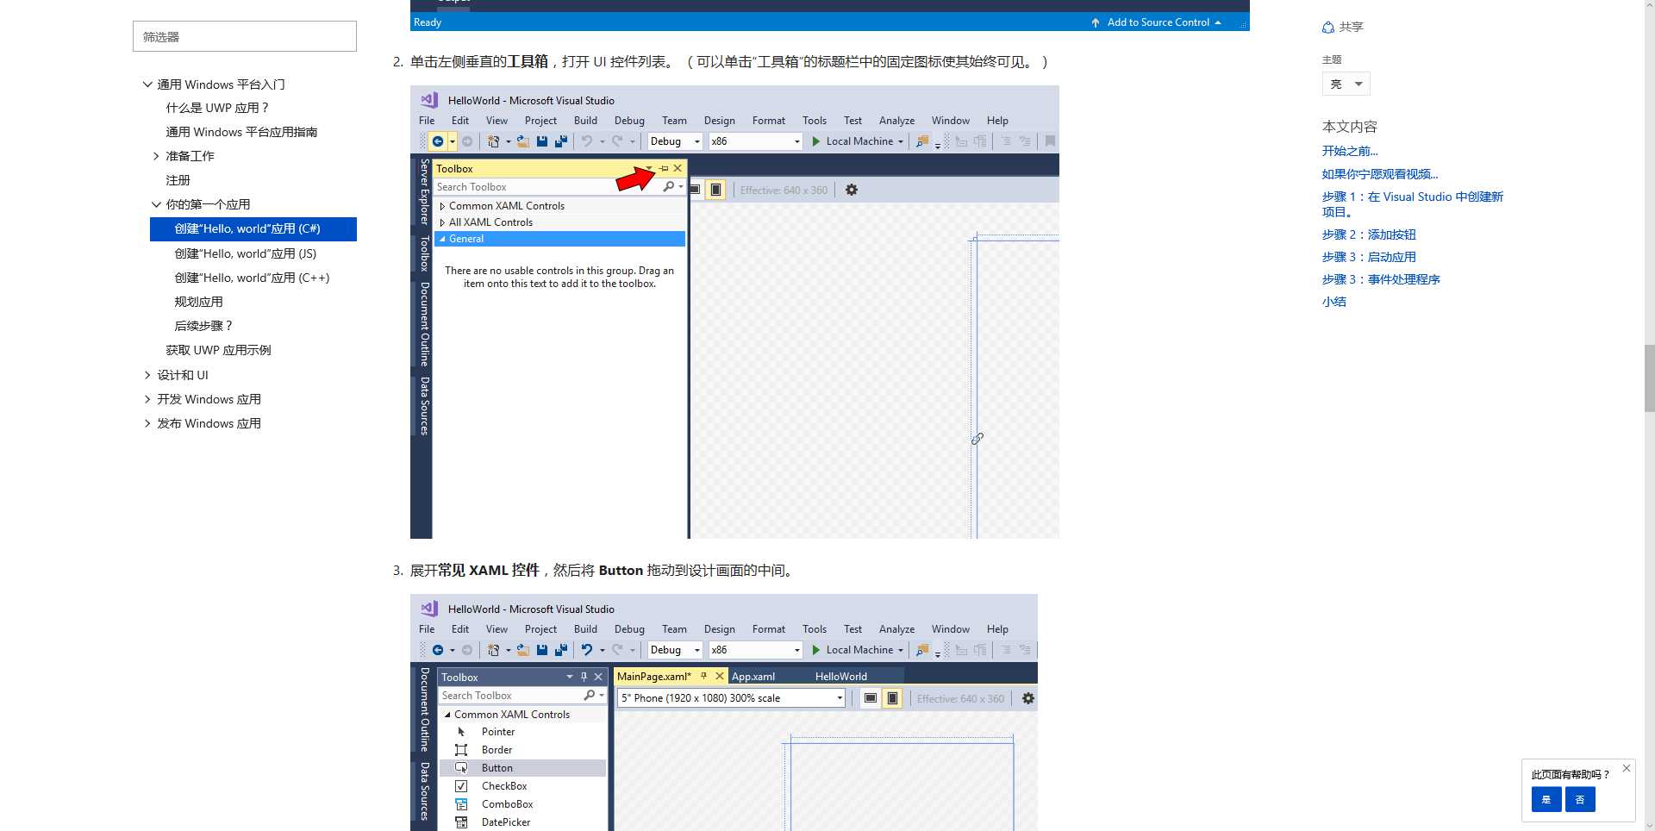Screen dimensions: 1655x831
Task: Expand the 开发 Windows 应用 tree section
Action: coord(147,399)
